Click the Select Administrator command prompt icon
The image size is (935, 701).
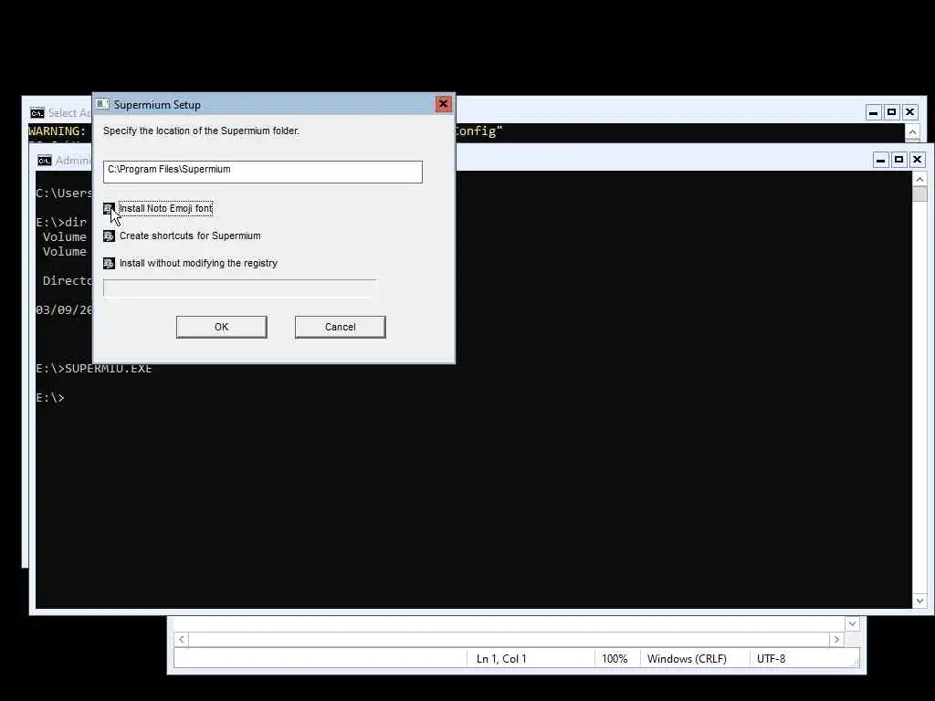pyautogui.click(x=37, y=112)
